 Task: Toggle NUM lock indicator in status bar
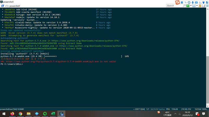pyautogui.click(x=156, y=109)
